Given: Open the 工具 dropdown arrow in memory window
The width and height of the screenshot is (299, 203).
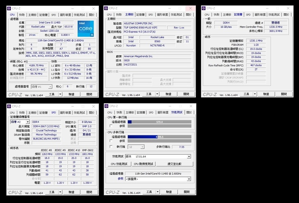Looking at the screenshot, I should tap(255, 94).
